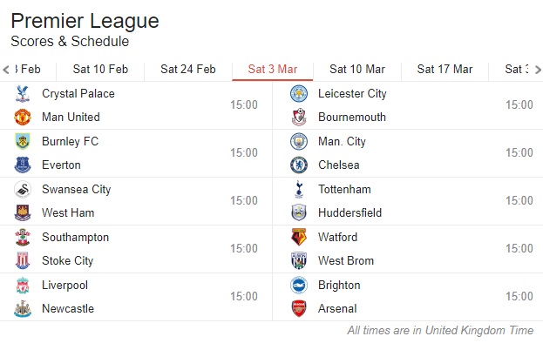Click the Liverpool club crest
This screenshot has height=350, width=543.
click(23, 285)
